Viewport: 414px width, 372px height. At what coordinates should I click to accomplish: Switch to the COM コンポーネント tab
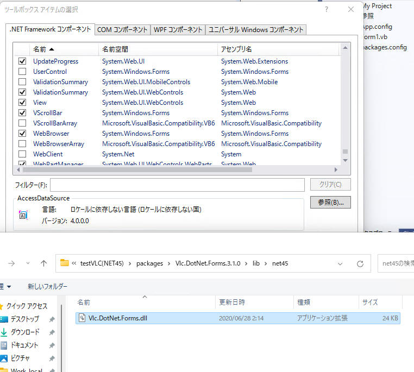[122, 29]
